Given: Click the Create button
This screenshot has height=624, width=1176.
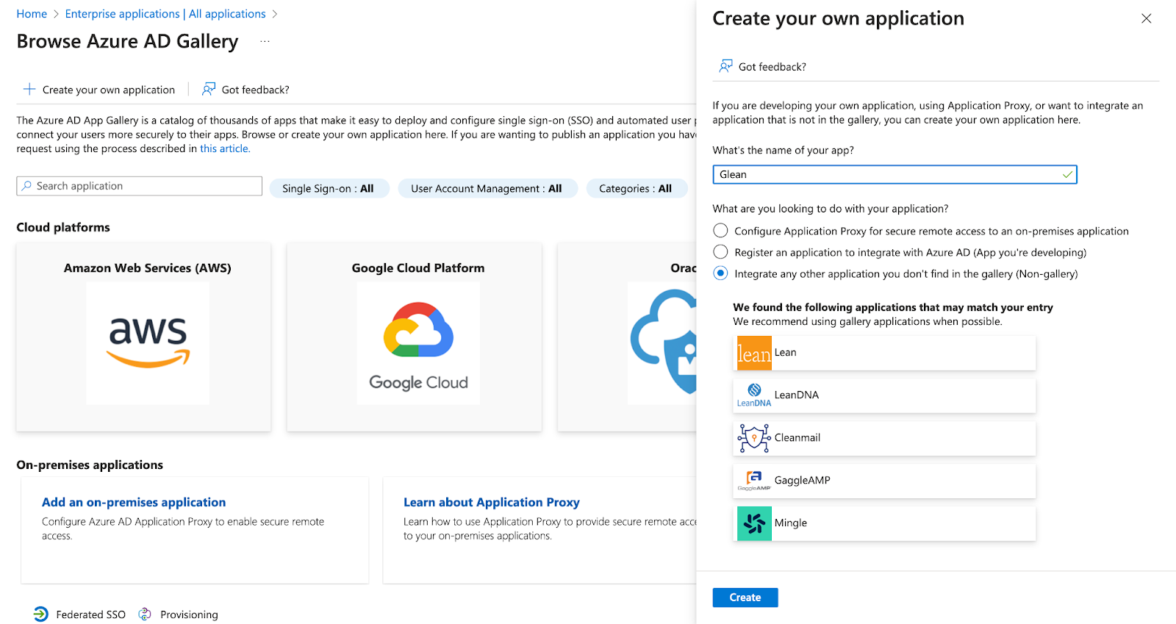Looking at the screenshot, I should coord(745,598).
